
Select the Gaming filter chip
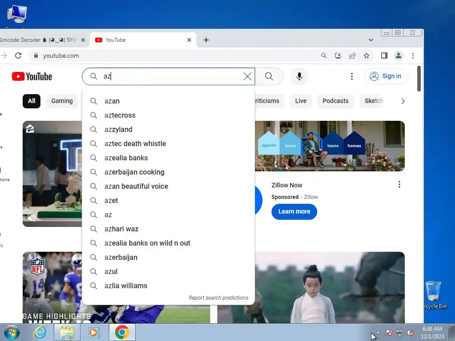pyautogui.click(x=62, y=101)
